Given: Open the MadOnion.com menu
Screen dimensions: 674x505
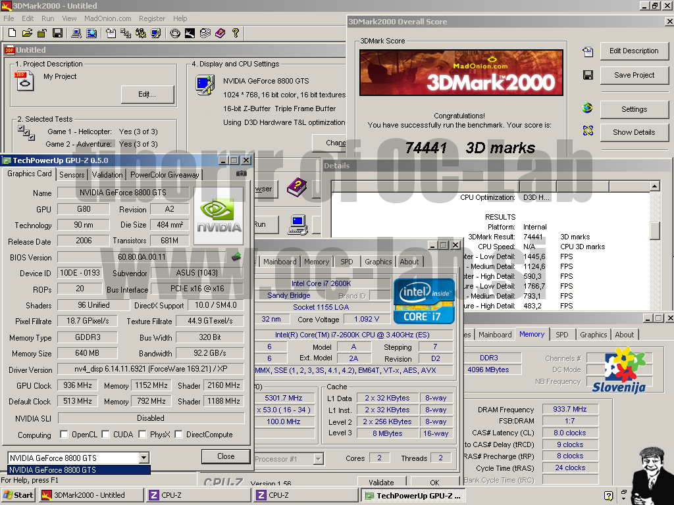Looking at the screenshot, I should 107,18.
